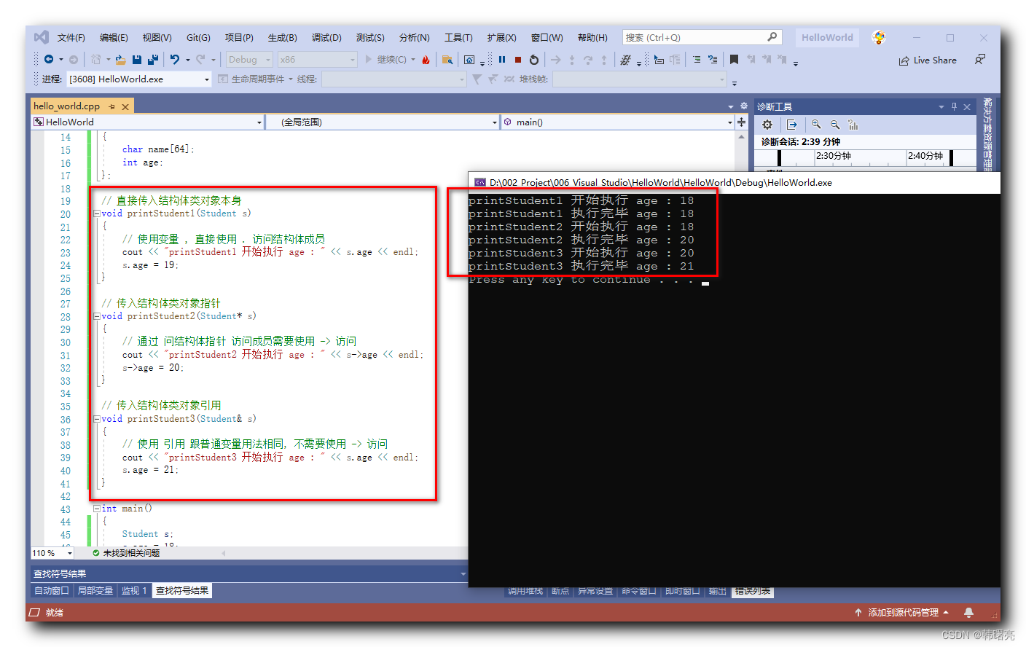Collapse the main function block

pos(97,509)
